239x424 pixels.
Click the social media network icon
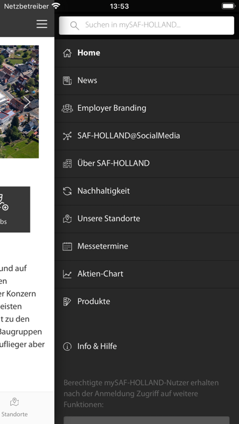(x=67, y=136)
